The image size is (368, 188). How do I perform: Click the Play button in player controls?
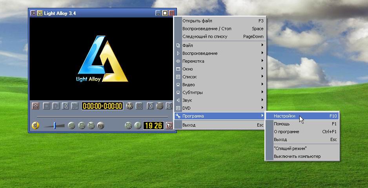pos(56,106)
